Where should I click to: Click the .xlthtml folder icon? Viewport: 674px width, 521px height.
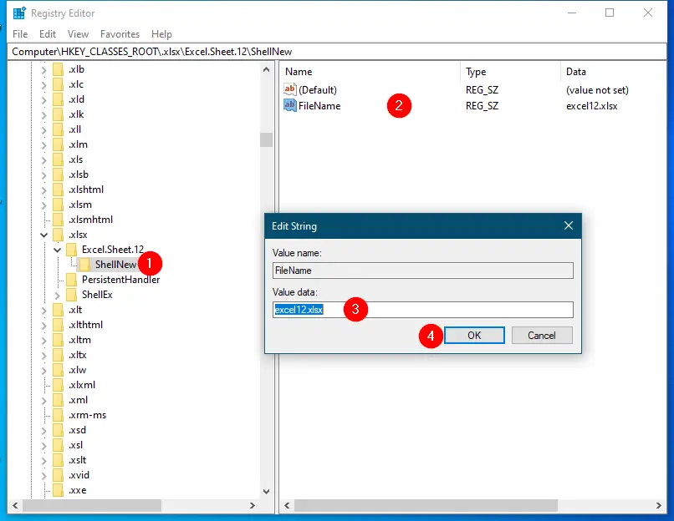[x=58, y=325]
